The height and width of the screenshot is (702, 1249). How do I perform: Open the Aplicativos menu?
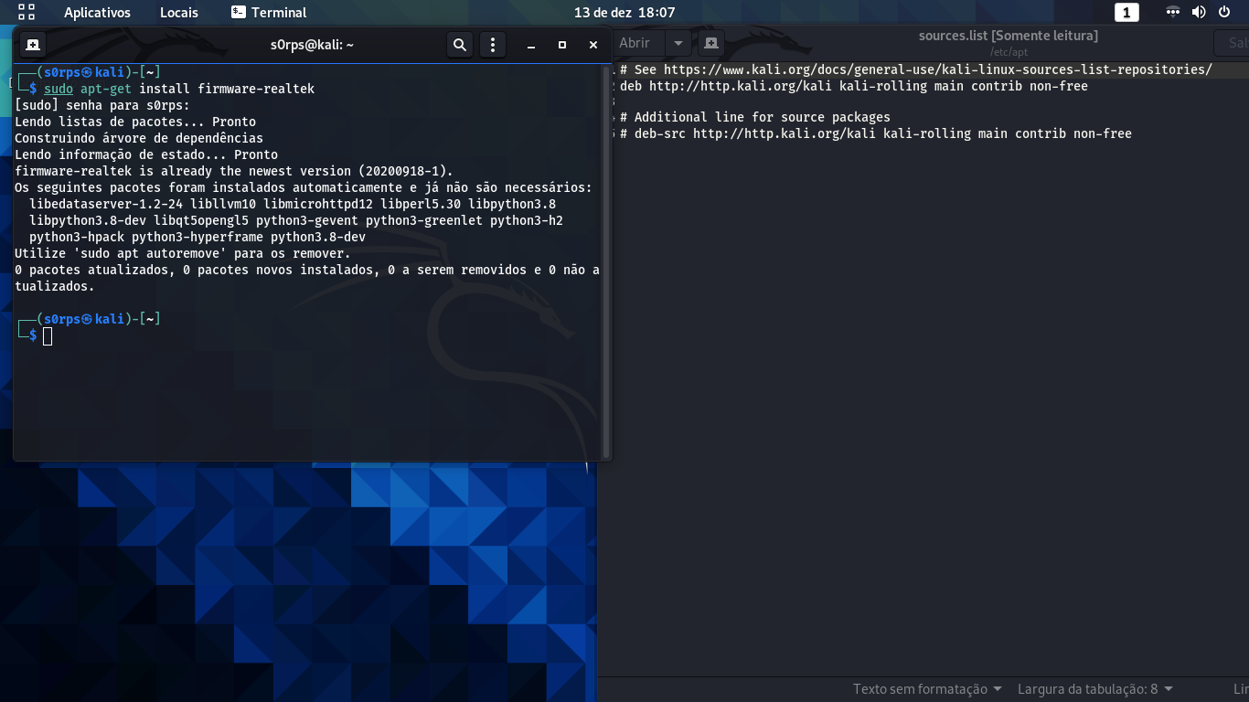click(x=97, y=13)
